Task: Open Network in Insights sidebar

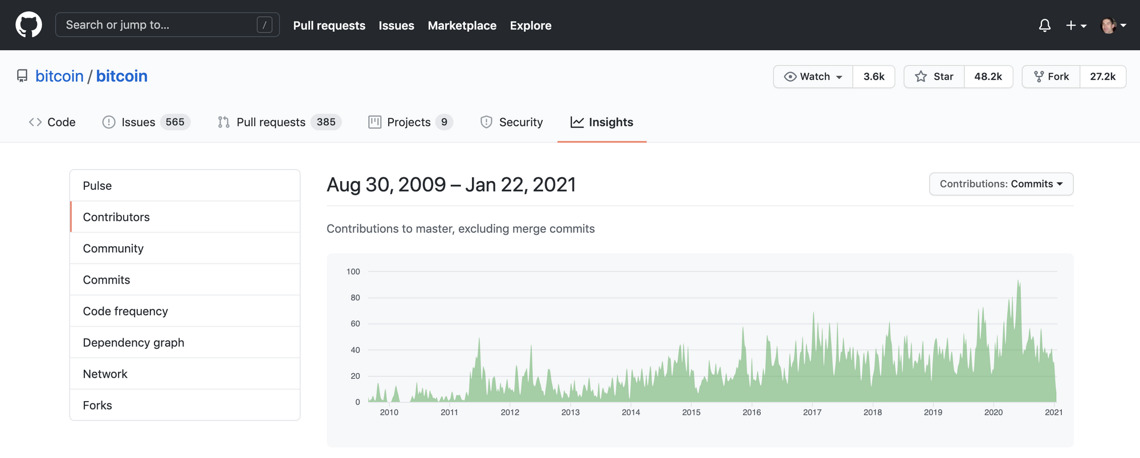Action: (185, 374)
